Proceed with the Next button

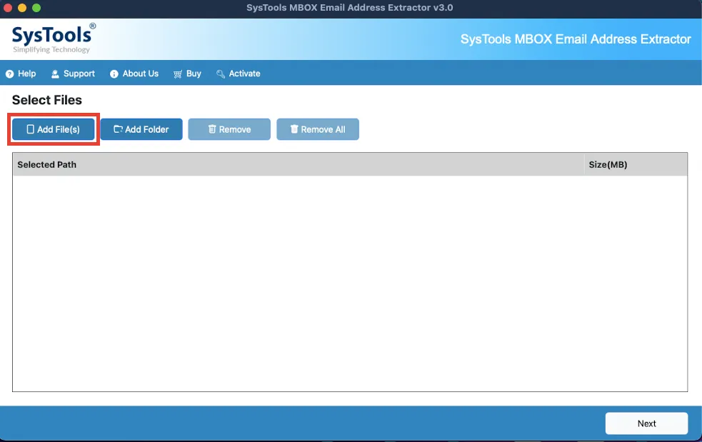646,423
